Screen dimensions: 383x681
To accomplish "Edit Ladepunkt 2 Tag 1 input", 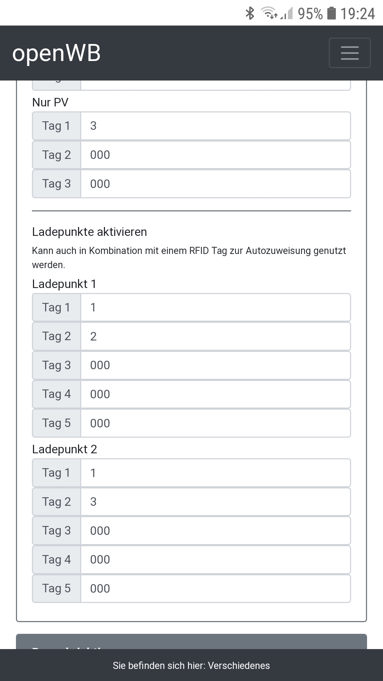I will 216,473.
